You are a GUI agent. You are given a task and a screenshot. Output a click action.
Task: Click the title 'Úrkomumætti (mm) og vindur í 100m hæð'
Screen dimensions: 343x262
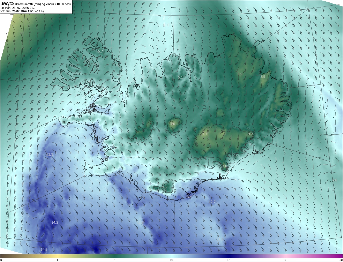[x=43, y=4]
